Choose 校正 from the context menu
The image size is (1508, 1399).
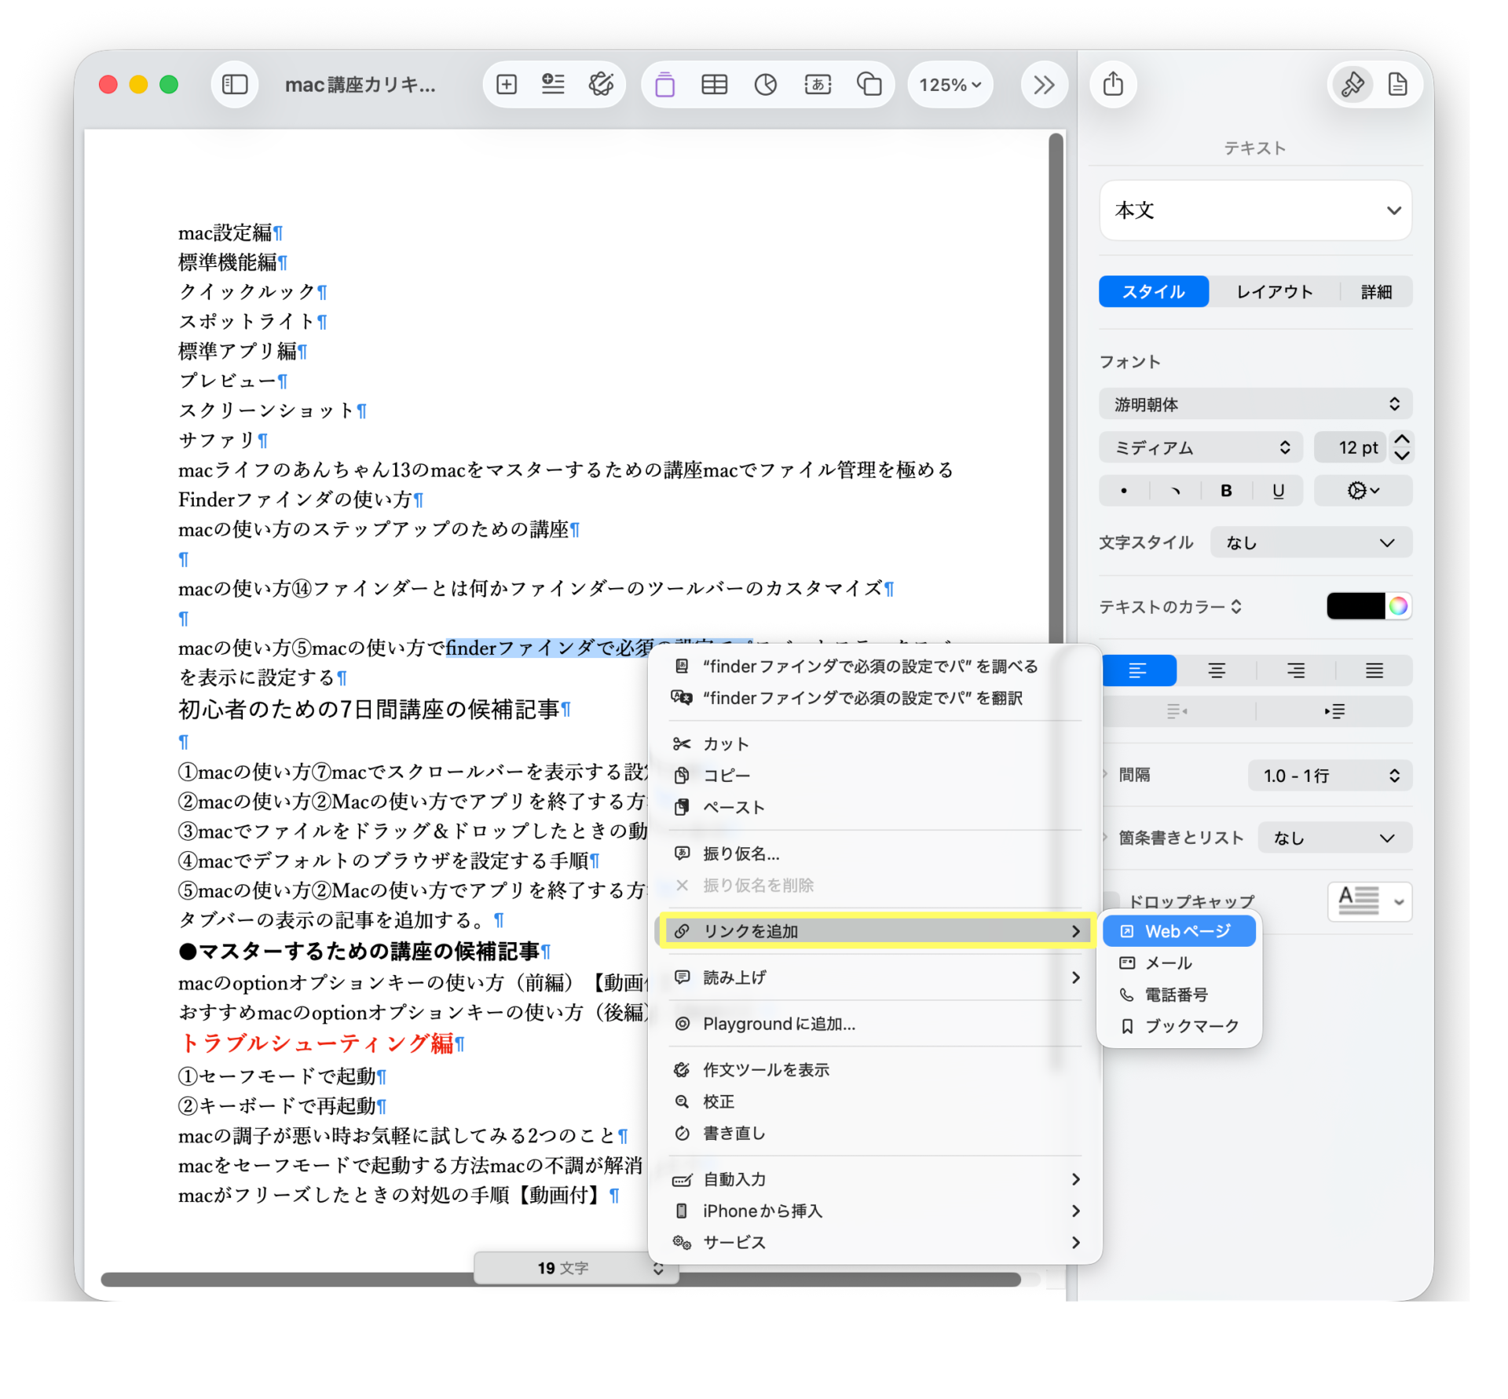(875, 1101)
